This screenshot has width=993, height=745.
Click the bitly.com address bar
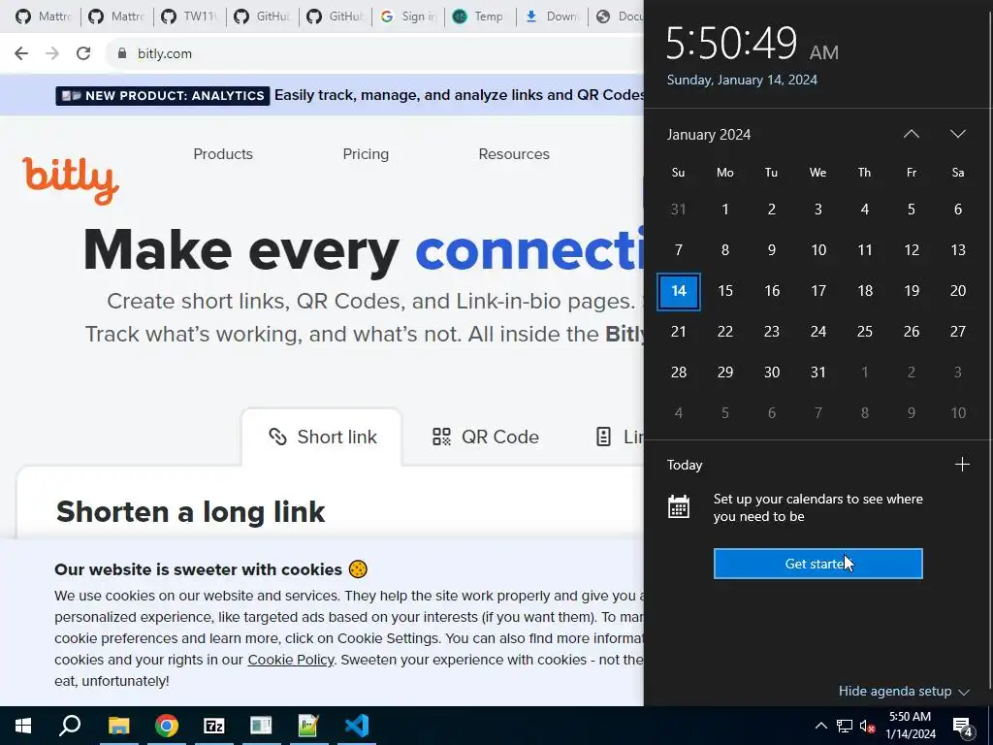pos(373,53)
